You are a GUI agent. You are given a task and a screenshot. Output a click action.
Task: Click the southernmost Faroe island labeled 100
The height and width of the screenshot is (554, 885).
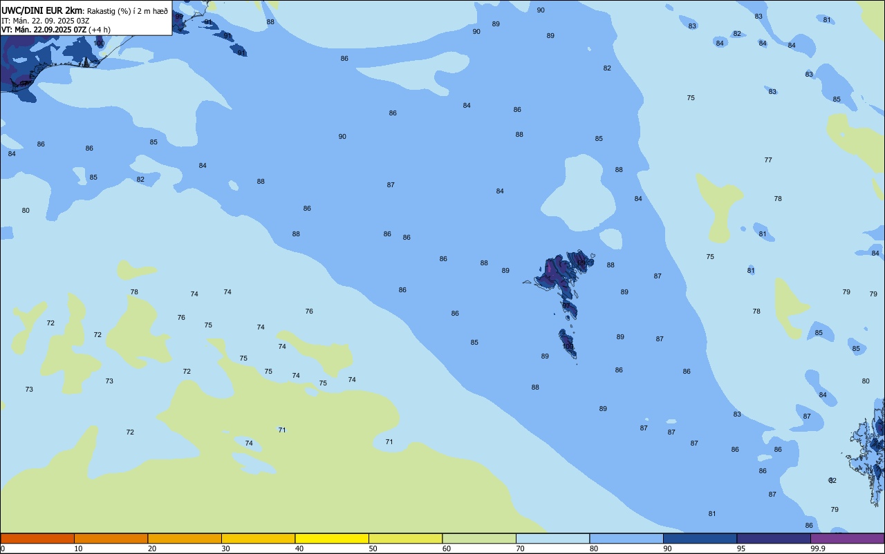(568, 343)
